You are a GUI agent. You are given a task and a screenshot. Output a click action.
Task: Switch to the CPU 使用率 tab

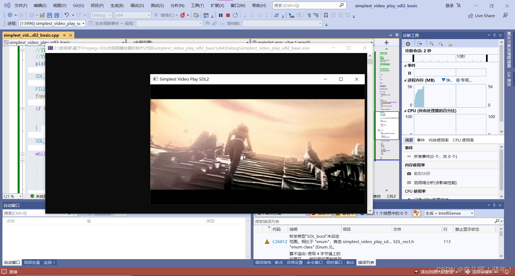click(x=463, y=140)
